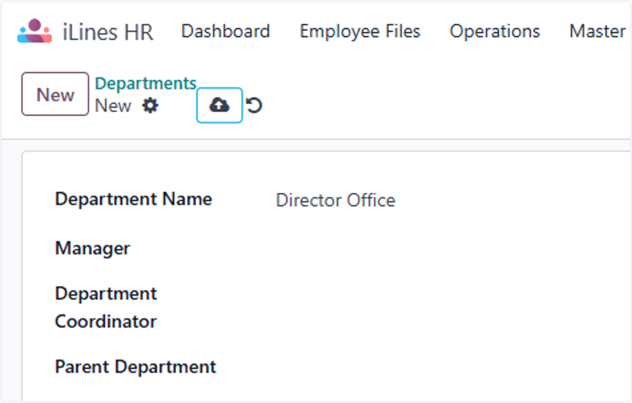632x403 pixels.
Task: Click the iLines HR app logo icon
Action: click(35, 31)
